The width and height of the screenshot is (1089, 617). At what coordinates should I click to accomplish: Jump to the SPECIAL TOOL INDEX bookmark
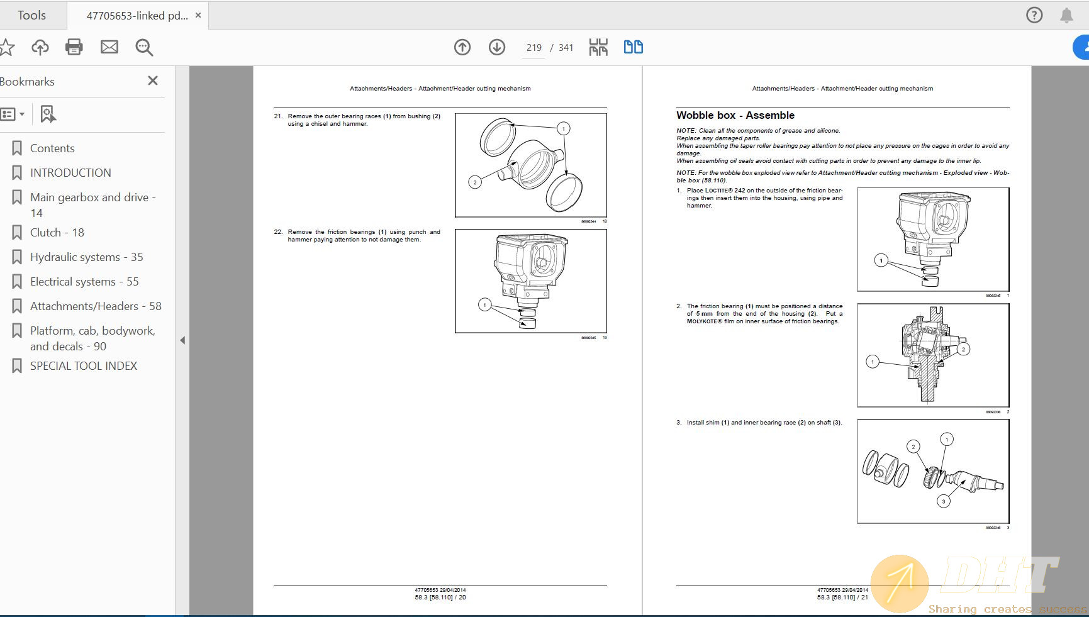point(83,366)
